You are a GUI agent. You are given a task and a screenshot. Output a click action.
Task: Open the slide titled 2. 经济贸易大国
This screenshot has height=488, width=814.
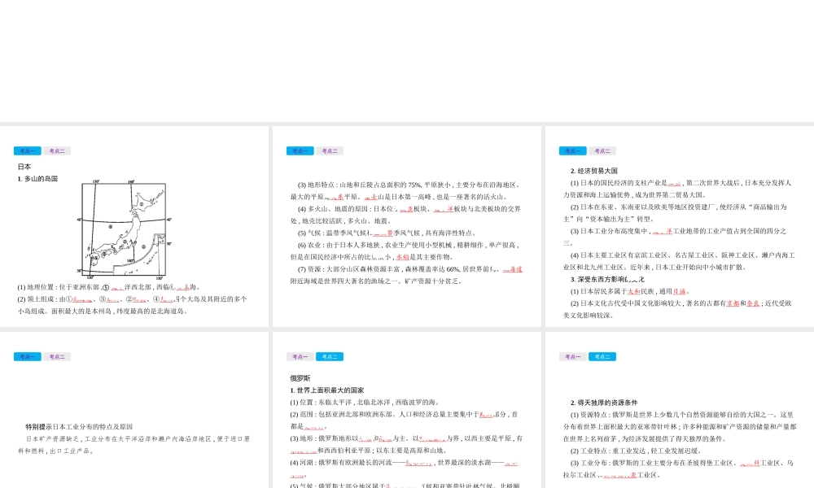click(x=680, y=226)
